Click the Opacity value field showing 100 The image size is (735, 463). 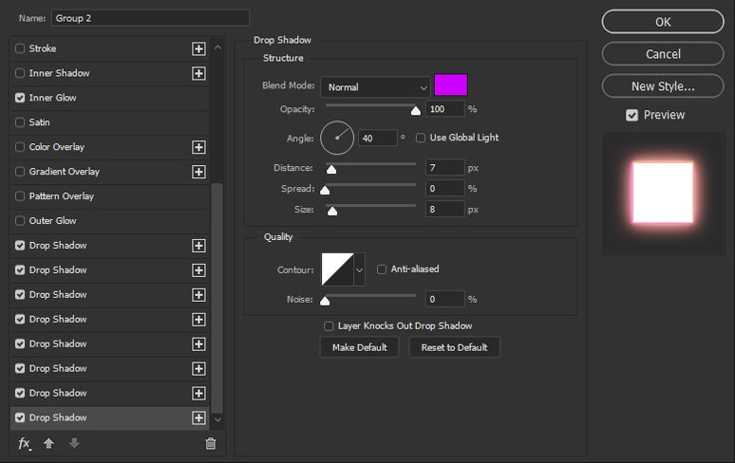click(444, 109)
